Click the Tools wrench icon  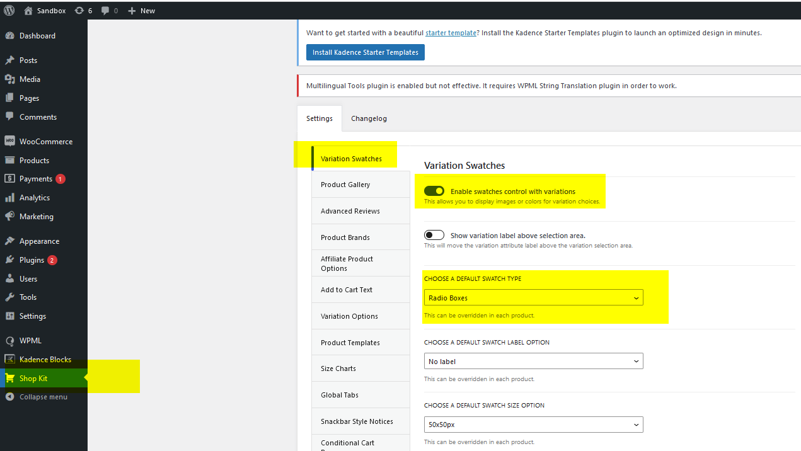click(9, 297)
